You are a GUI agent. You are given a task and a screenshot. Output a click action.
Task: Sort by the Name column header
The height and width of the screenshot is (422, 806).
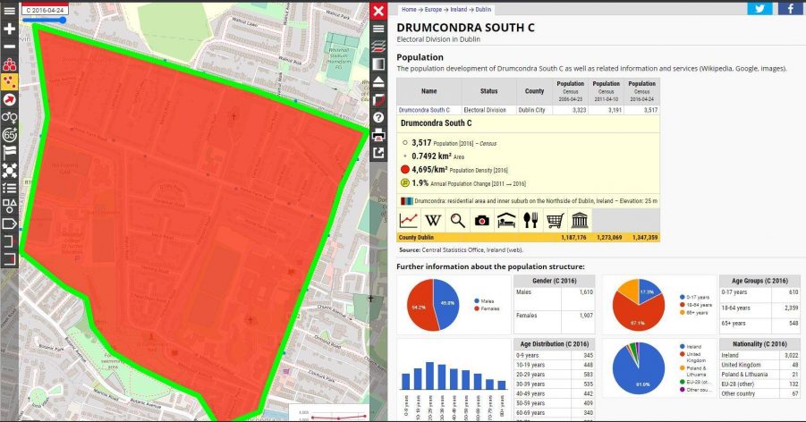pos(428,91)
